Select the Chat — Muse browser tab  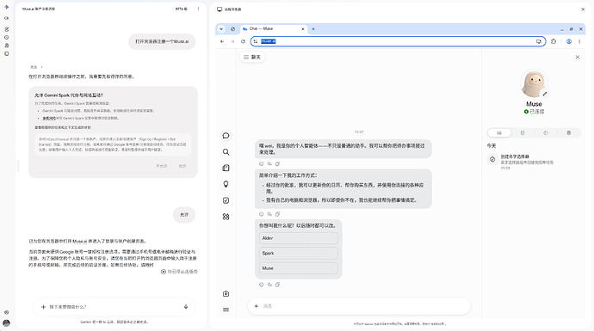tap(274, 28)
